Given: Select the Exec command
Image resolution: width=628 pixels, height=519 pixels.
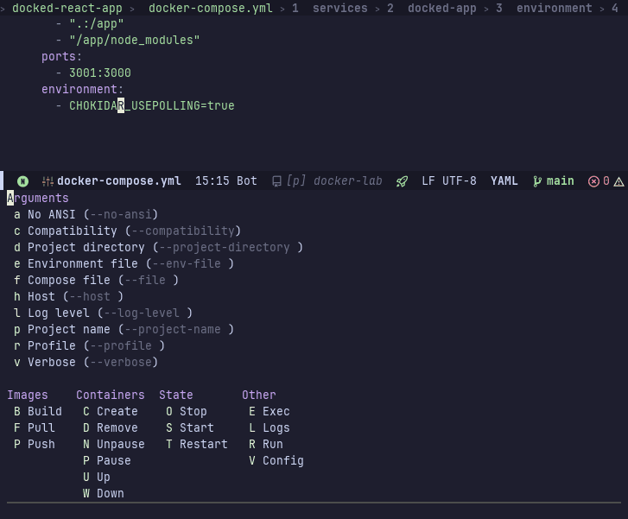Looking at the screenshot, I should click(x=270, y=412).
